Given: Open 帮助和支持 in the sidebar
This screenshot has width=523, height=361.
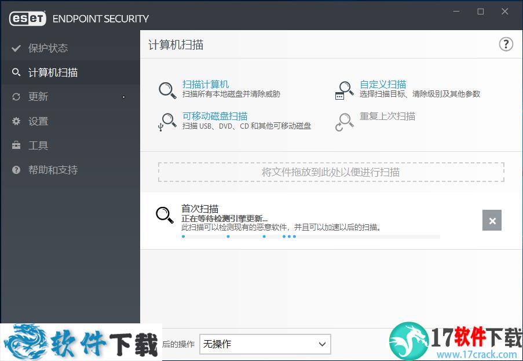Looking at the screenshot, I should [71, 170].
